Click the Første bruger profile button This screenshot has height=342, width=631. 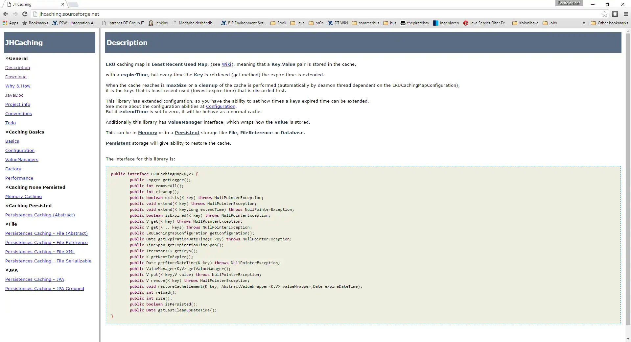[569, 3]
